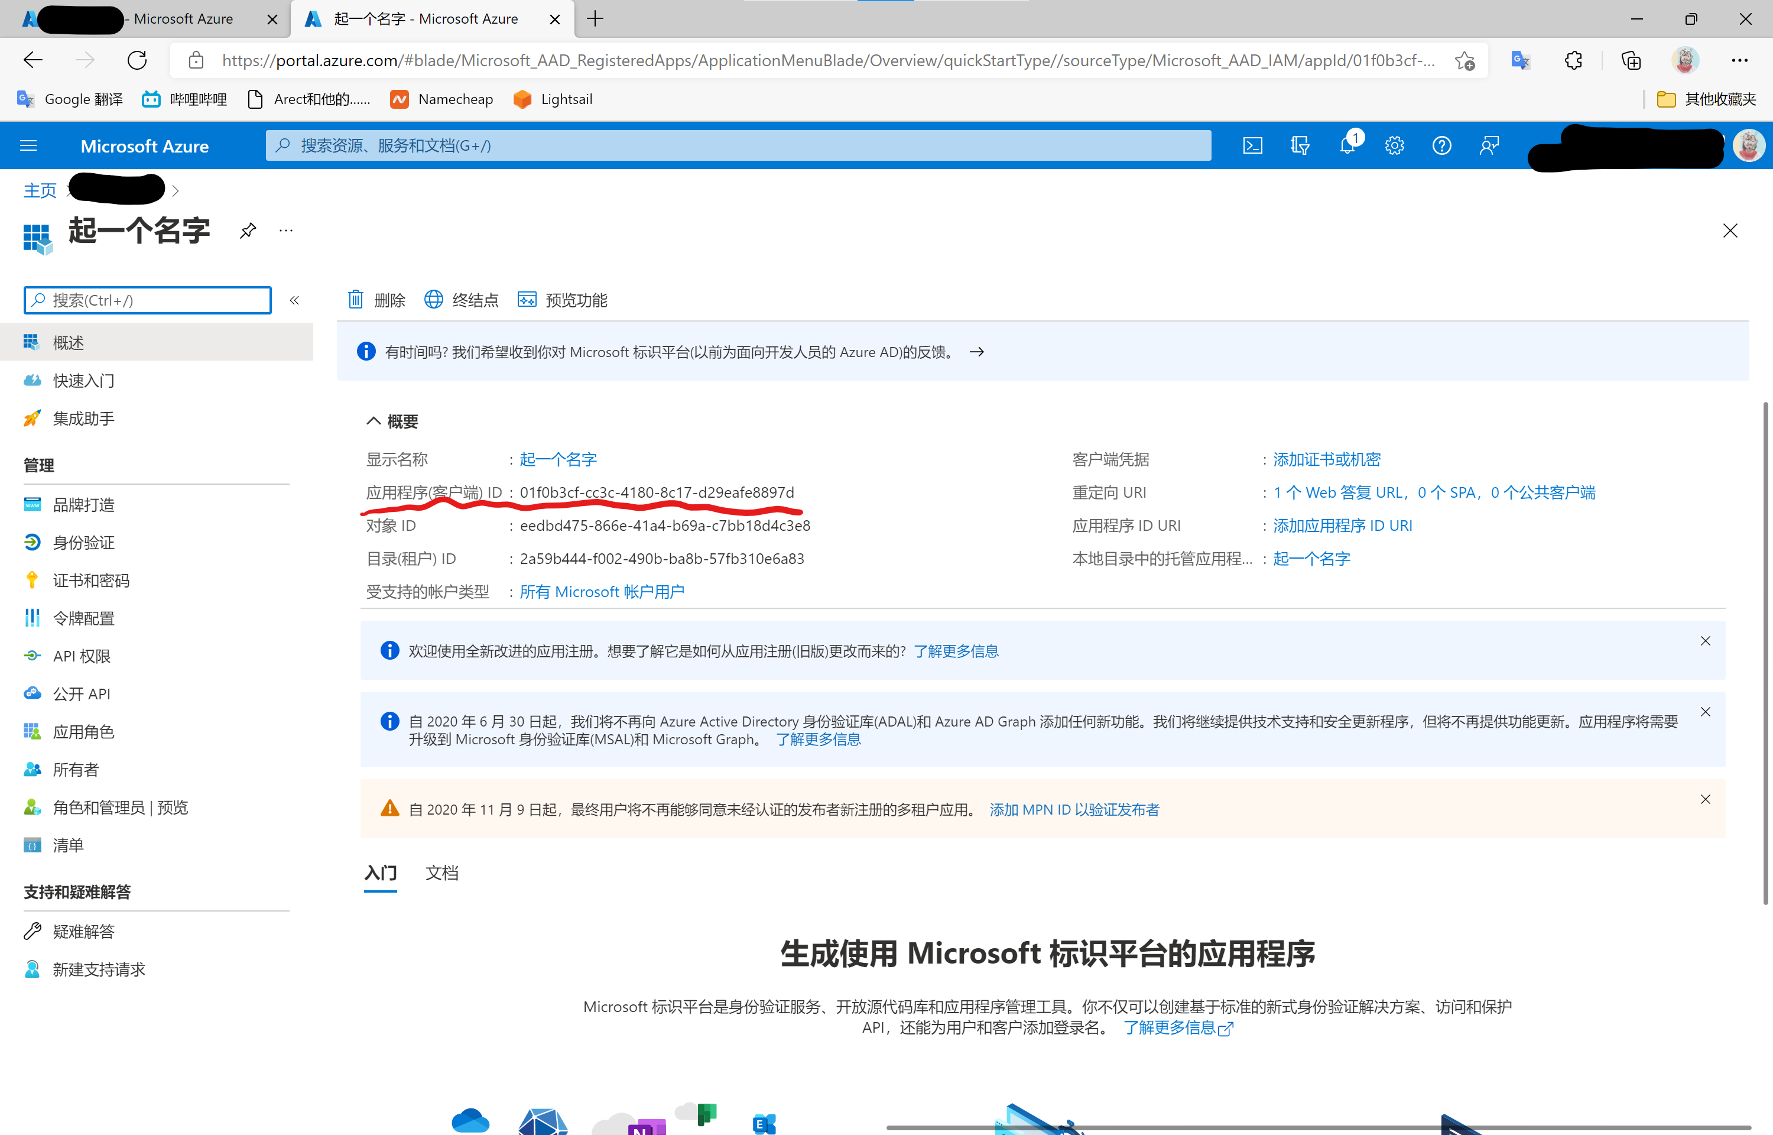Open Cloud Shell from the top bar

point(1252,146)
